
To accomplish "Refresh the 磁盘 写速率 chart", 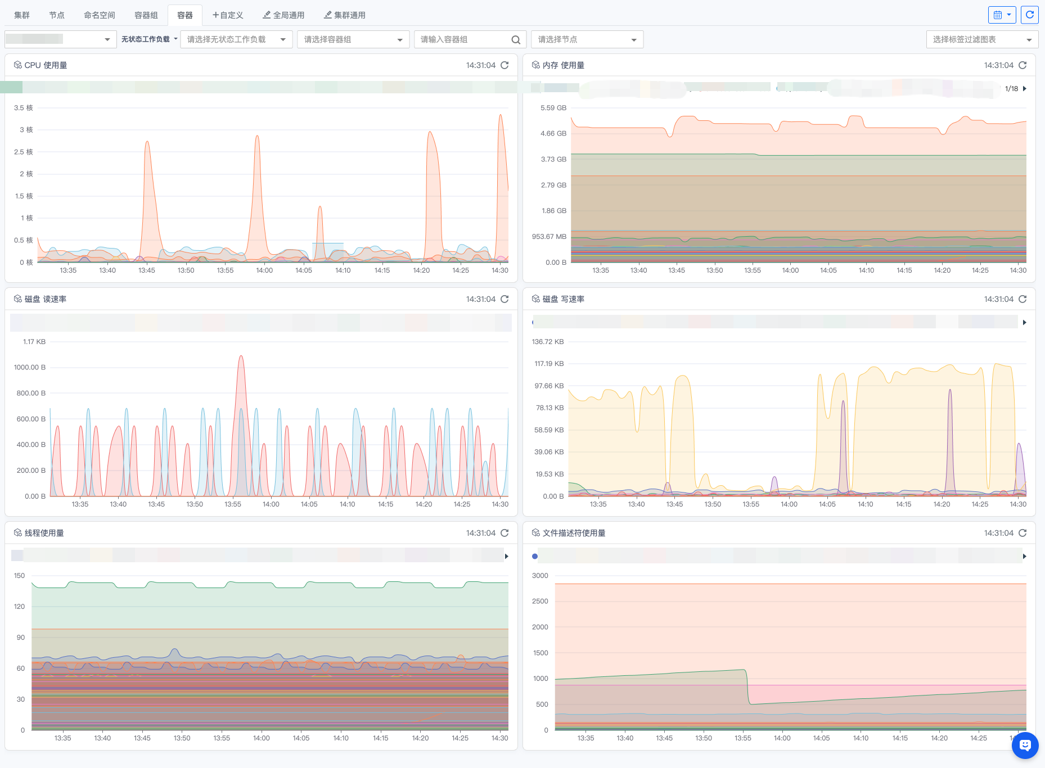I will click(x=1023, y=299).
